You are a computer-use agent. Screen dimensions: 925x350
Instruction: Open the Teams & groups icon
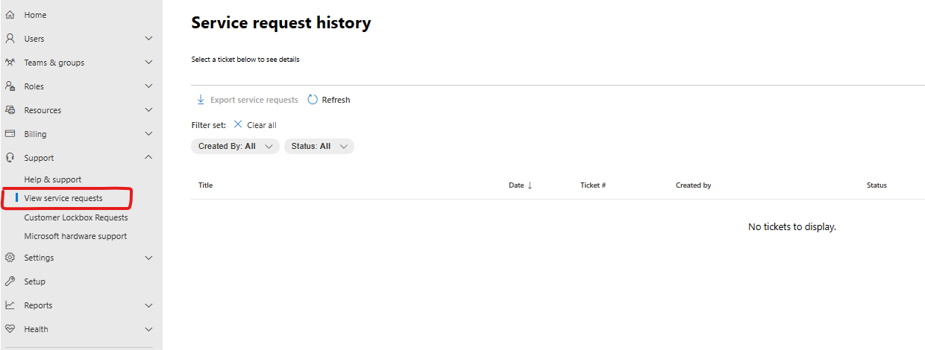click(x=10, y=63)
